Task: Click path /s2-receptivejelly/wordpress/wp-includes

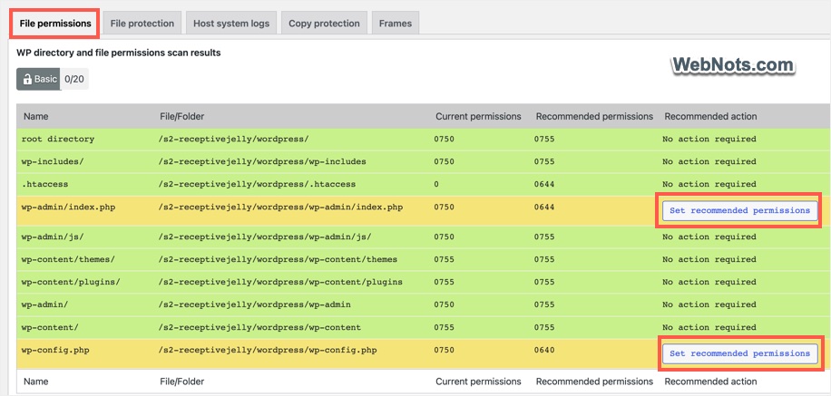Action: tap(262, 161)
